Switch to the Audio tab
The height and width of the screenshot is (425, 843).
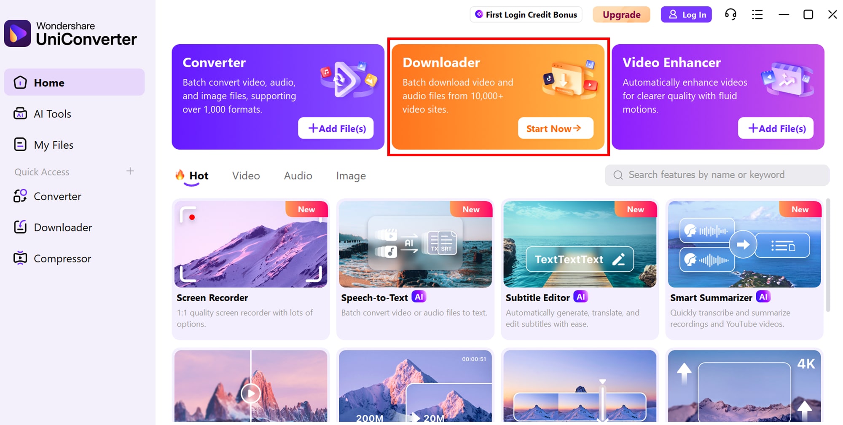298,176
